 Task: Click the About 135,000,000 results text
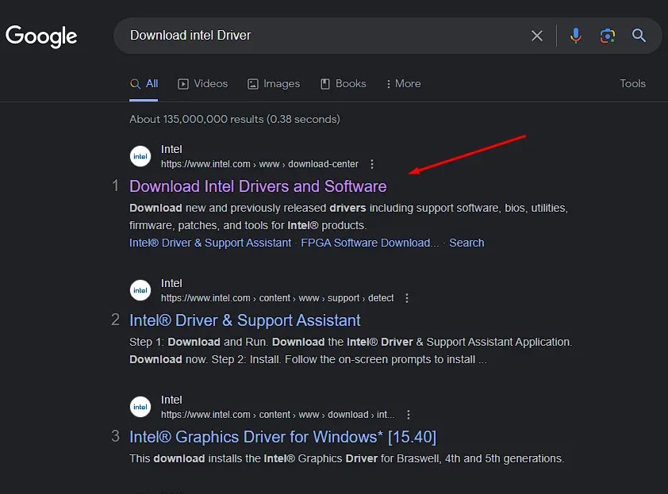coord(235,119)
